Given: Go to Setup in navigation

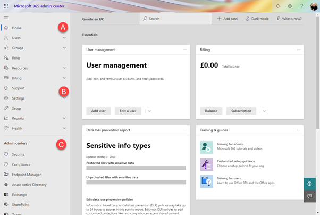Looking at the screenshot, I should click(x=16, y=108).
